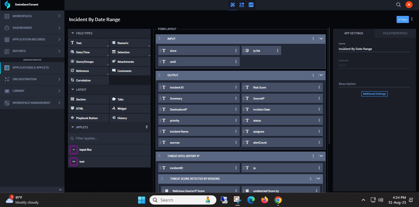This screenshot has width=419, height=207.
Task: Select the Playbook Button layout element
Action: (88, 118)
